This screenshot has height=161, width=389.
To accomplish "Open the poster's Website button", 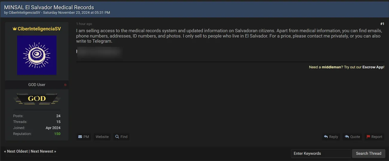I will coord(102,137).
